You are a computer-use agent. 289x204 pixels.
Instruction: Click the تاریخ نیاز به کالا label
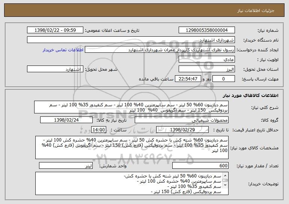point(111,120)
